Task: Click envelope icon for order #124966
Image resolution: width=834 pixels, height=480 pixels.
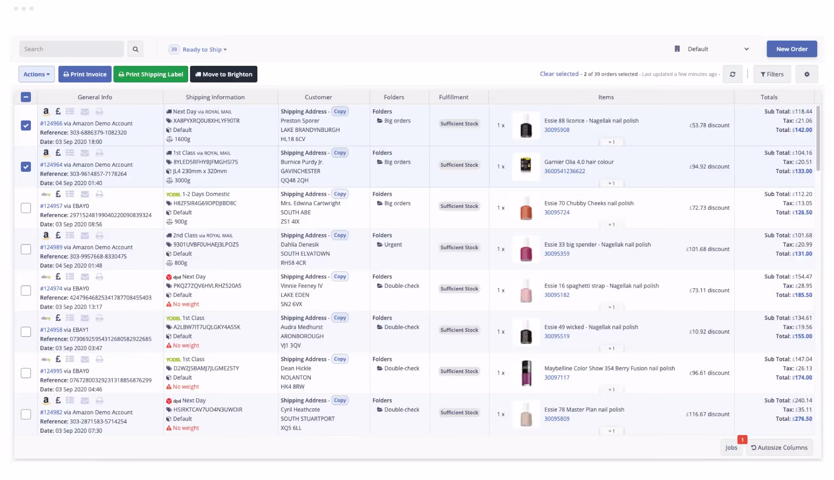Action: pyautogui.click(x=85, y=112)
